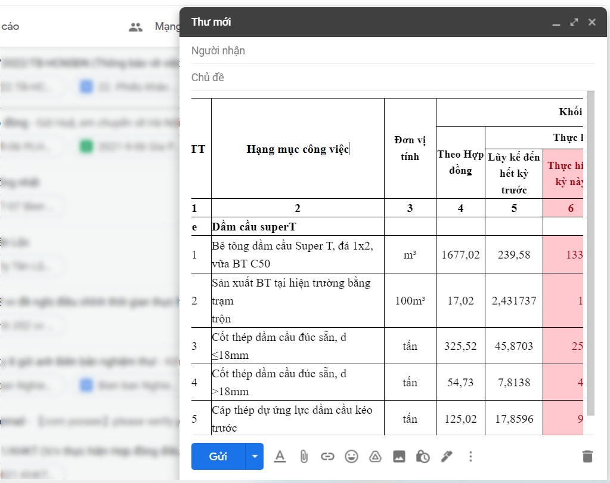The width and height of the screenshot is (610, 483).
Task: Click the value 2,431737
Action: [514, 301]
